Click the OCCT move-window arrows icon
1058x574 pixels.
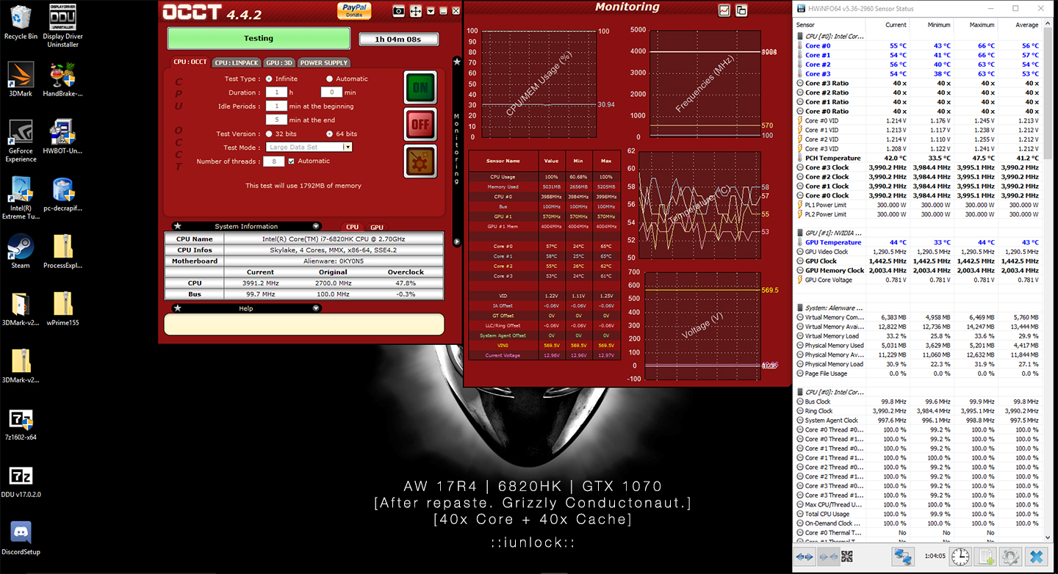pyautogui.click(x=416, y=11)
